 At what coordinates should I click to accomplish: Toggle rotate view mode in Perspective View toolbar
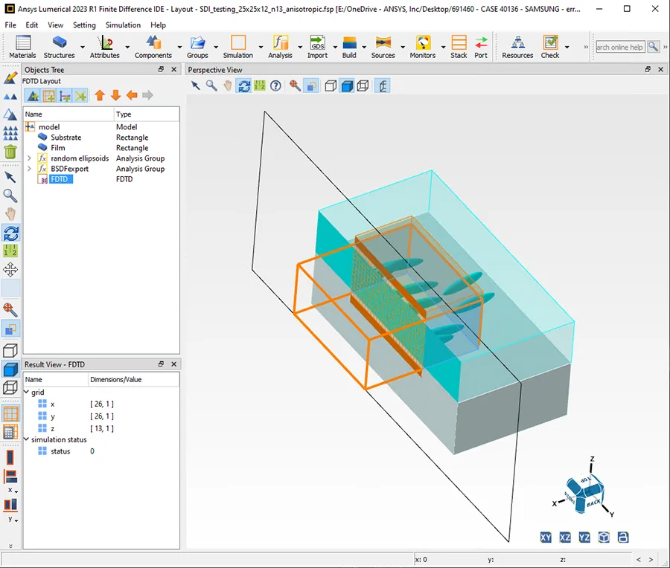click(244, 85)
